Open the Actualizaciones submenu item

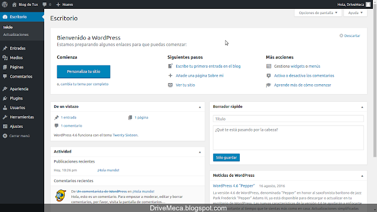click(16, 35)
